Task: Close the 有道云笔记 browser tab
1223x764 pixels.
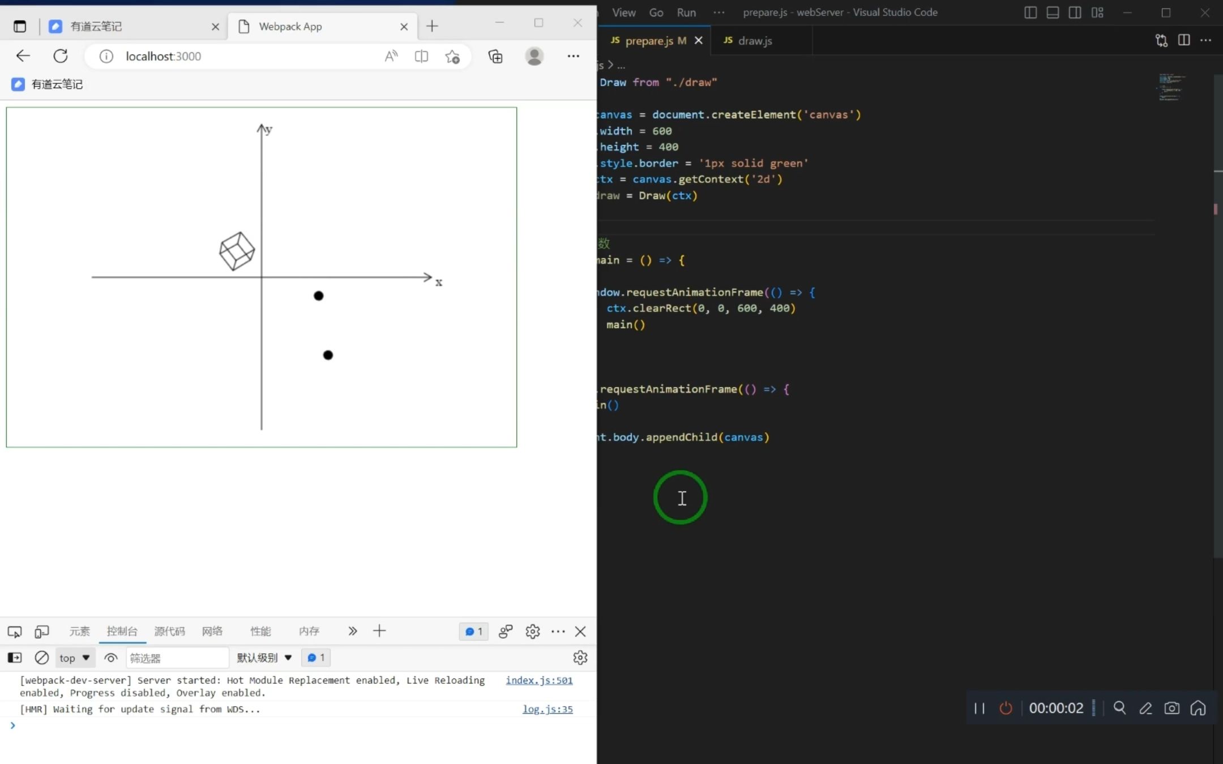Action: (215, 27)
